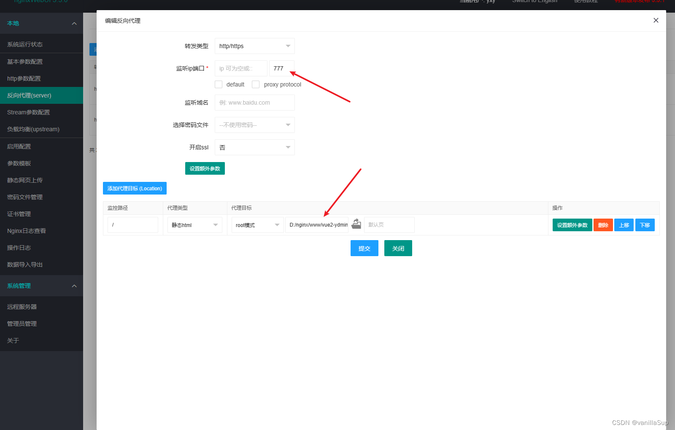Click the port field showing 777
Image resolution: width=675 pixels, height=430 pixels.
tap(282, 68)
